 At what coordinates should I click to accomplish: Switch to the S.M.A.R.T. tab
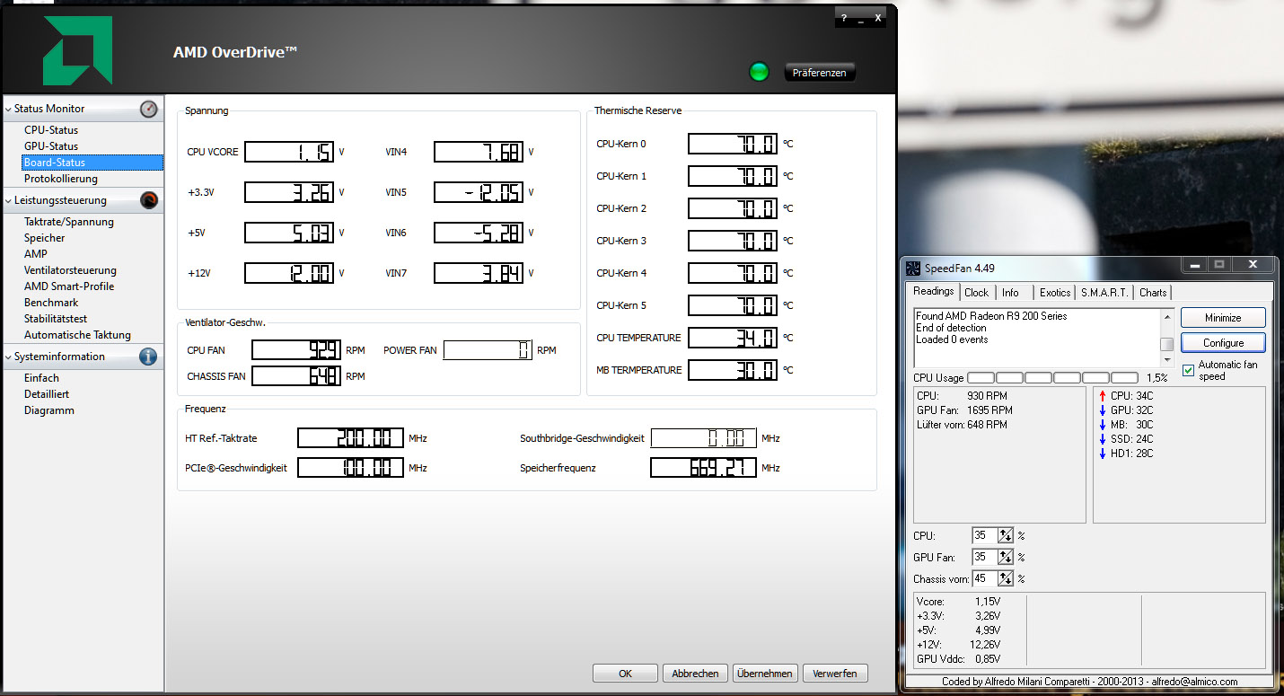click(x=1105, y=293)
